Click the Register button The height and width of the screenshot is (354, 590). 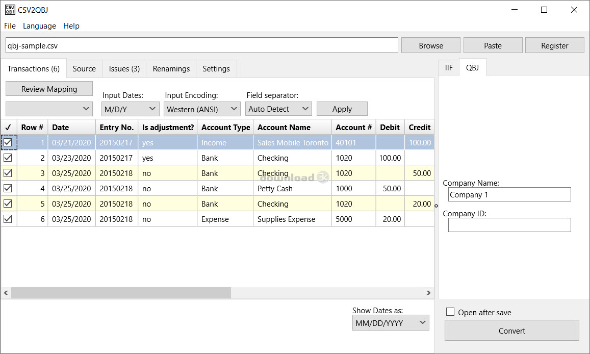click(555, 45)
